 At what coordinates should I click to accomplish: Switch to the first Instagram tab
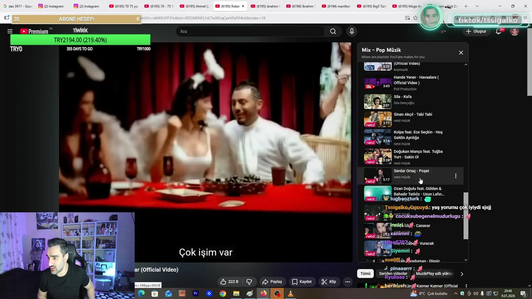coord(52,6)
